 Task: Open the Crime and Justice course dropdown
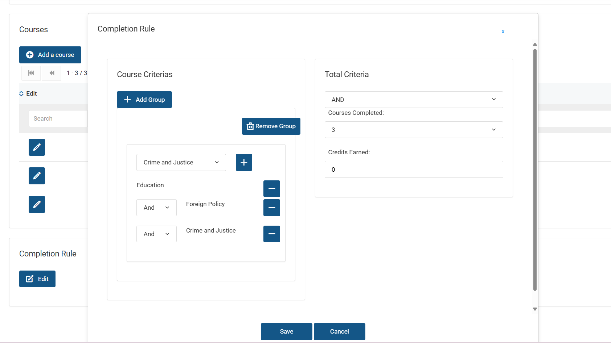[x=181, y=162]
